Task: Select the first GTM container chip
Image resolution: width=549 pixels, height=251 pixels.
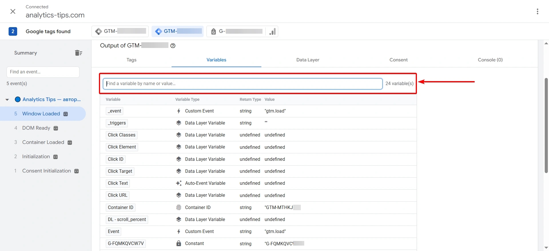Action: (x=120, y=31)
